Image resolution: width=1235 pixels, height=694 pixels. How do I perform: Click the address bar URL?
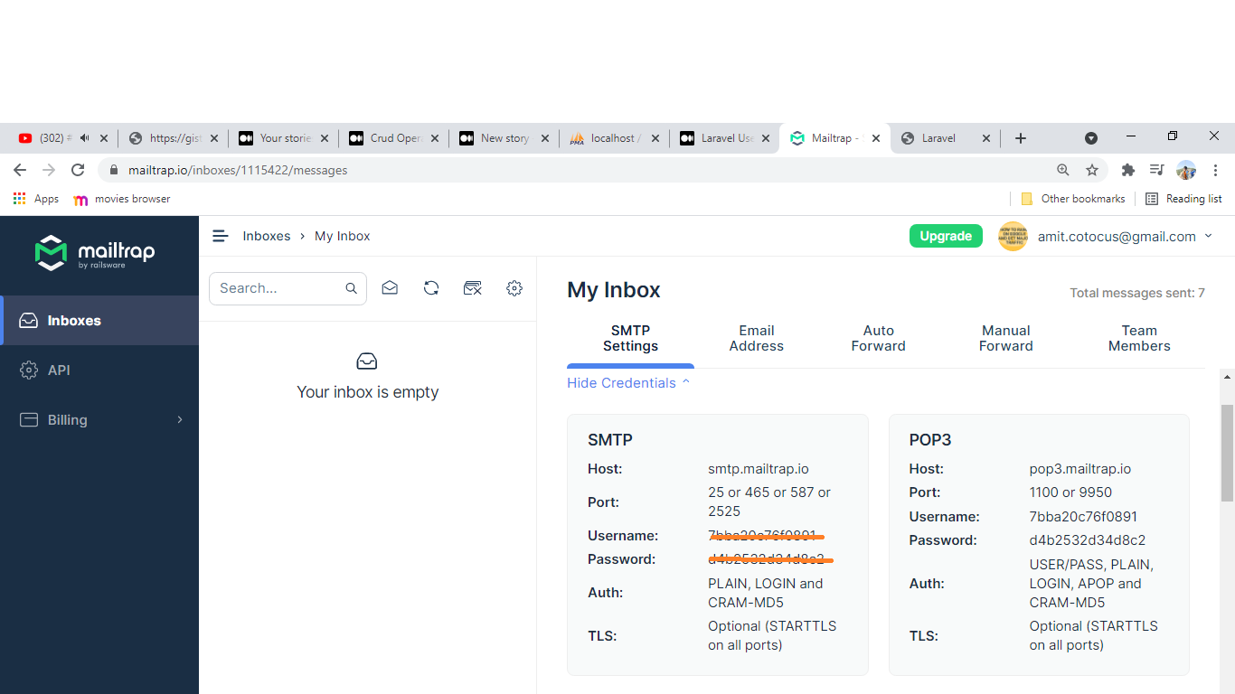coord(238,170)
